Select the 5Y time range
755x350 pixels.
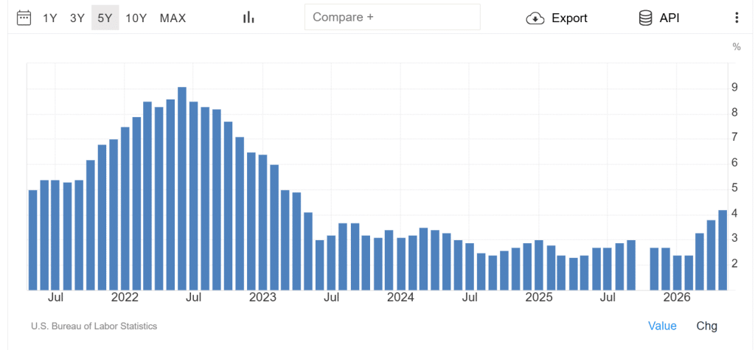click(105, 18)
